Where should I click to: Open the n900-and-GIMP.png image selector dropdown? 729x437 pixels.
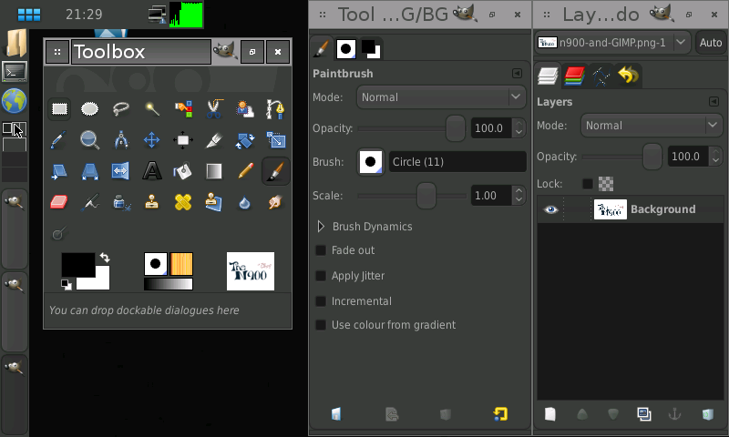613,42
